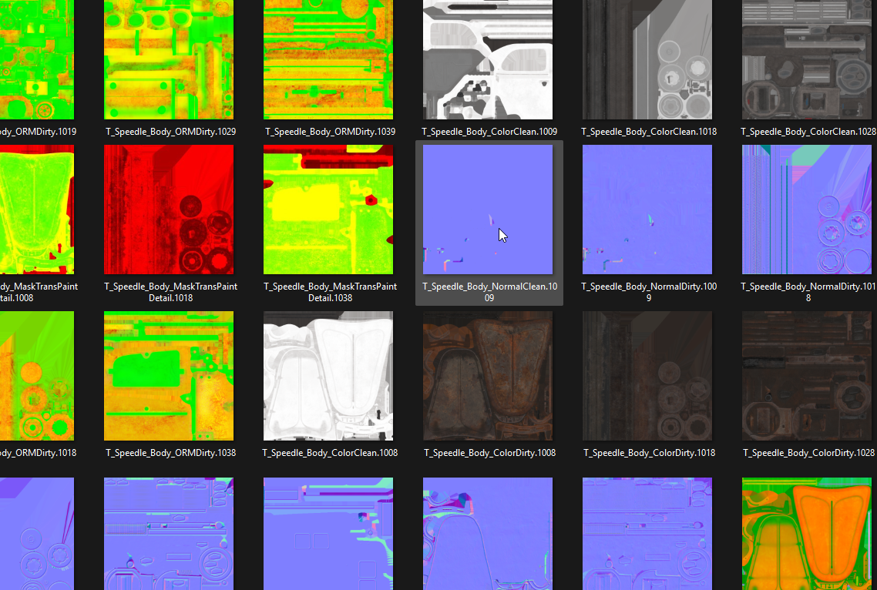Image resolution: width=877 pixels, height=590 pixels.
Task: Click the filename text T_Speedle_Body_ColorClean.1008
Action: point(330,452)
